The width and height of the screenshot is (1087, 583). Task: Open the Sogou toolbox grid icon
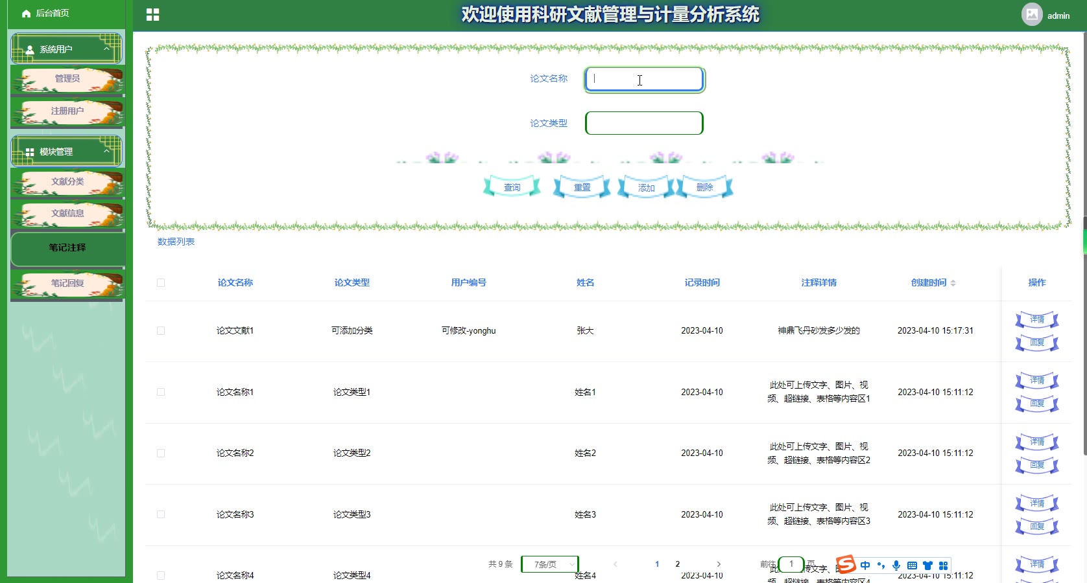coord(943,566)
